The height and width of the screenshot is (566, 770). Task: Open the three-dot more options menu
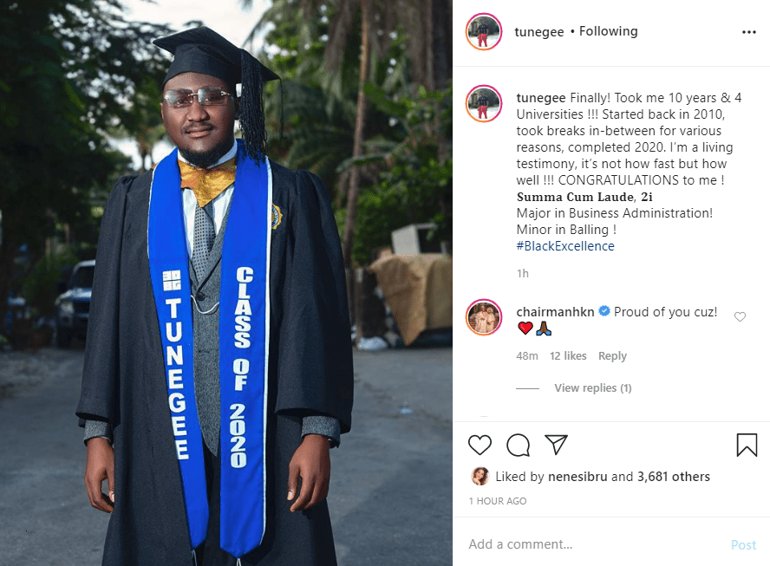coord(749,32)
